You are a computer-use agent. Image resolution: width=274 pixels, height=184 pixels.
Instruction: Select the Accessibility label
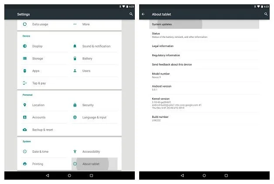click(91, 151)
